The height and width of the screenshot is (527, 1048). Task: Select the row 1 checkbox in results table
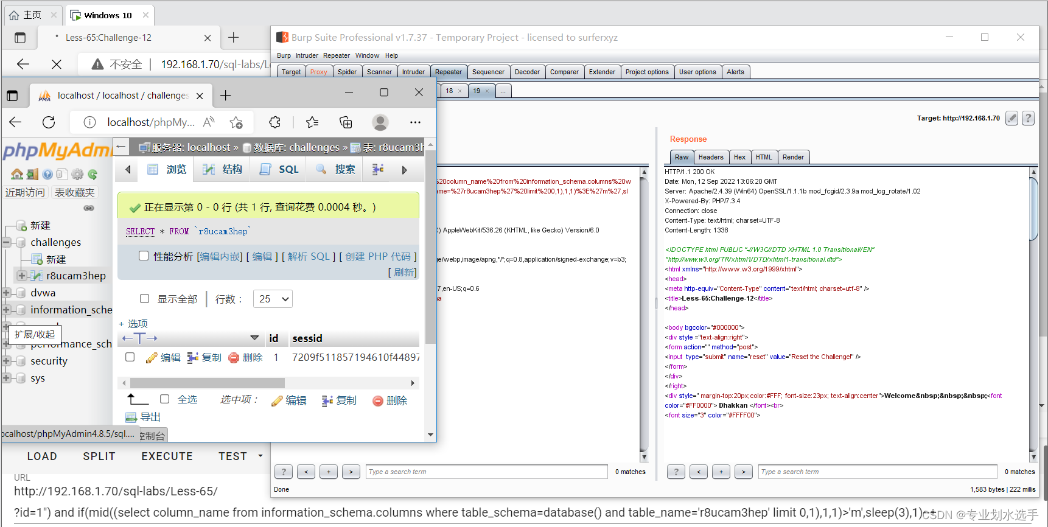tap(130, 357)
